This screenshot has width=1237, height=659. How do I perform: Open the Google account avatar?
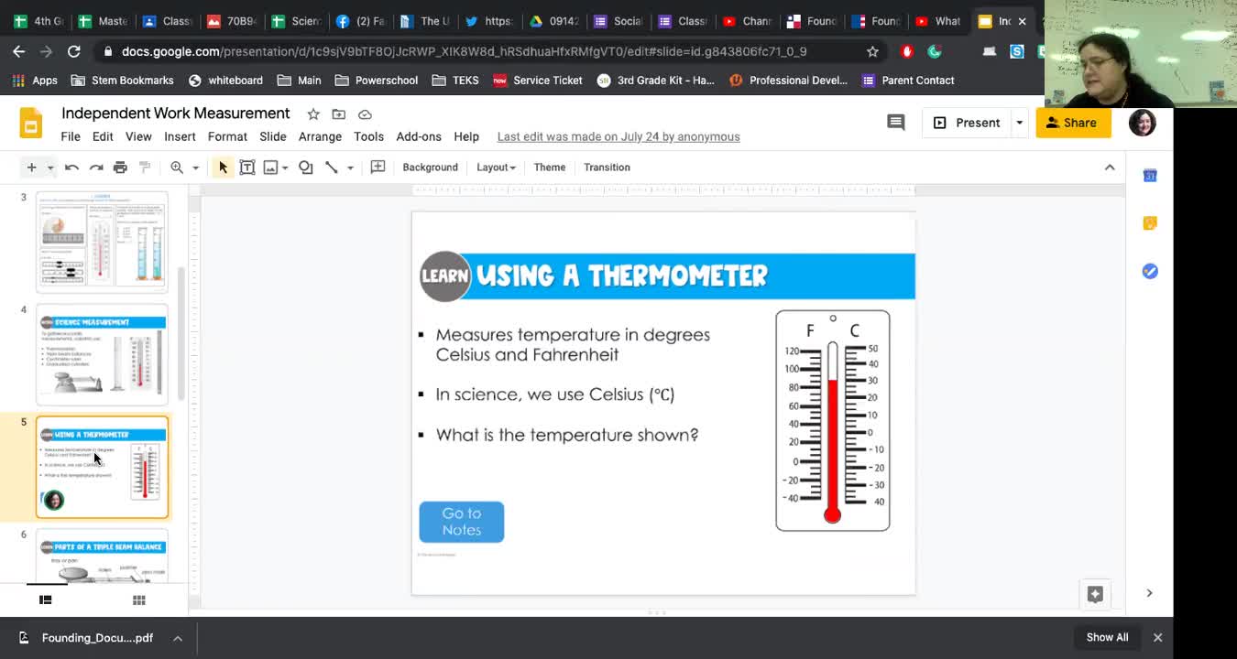tap(1142, 123)
